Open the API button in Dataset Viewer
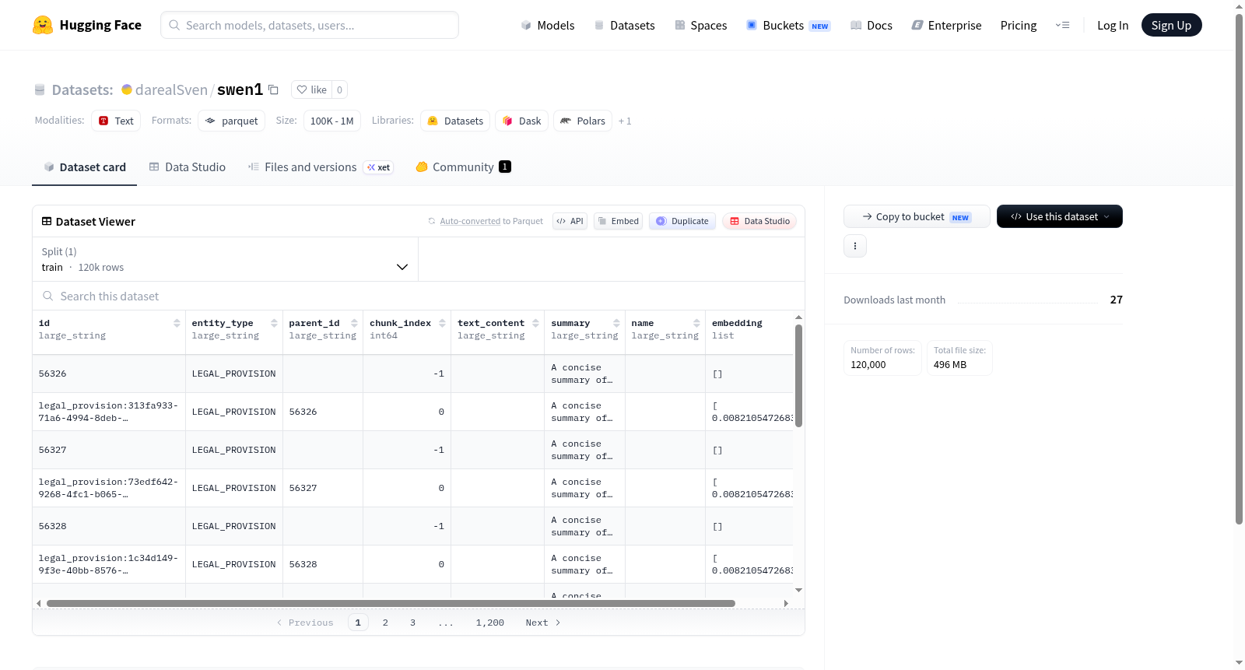 (x=570, y=221)
